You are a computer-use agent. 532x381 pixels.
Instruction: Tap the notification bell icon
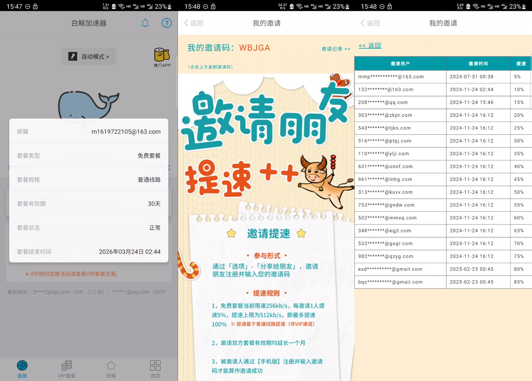(145, 23)
